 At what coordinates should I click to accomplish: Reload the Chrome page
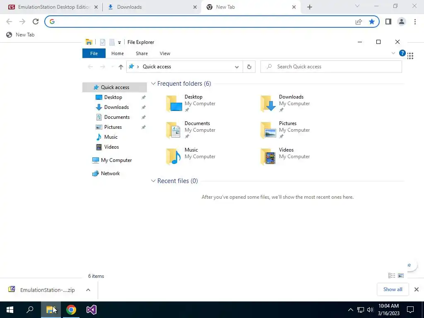point(36,22)
